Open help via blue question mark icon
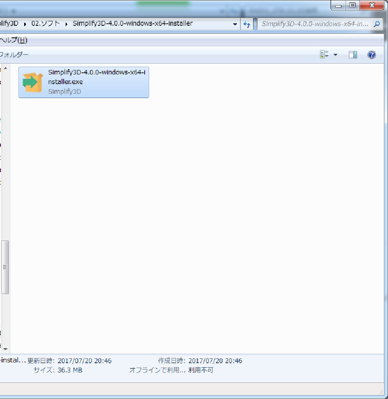 point(371,55)
